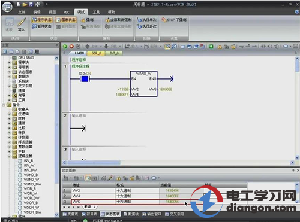This screenshot has height=222, width=300.
Task: Click the open folder quick-access icon
Action: coord(25,4)
